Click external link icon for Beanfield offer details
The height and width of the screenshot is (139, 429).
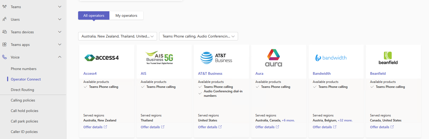tap(392, 127)
